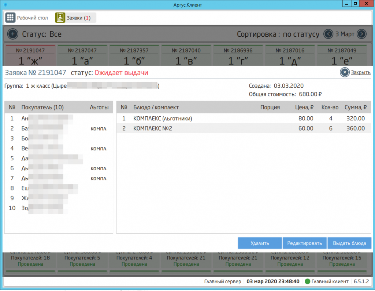Image resolution: width=375 pixels, height=291 pixels.
Task: Click the plus icon to add request
Action: pyautogui.click(x=12, y=34)
